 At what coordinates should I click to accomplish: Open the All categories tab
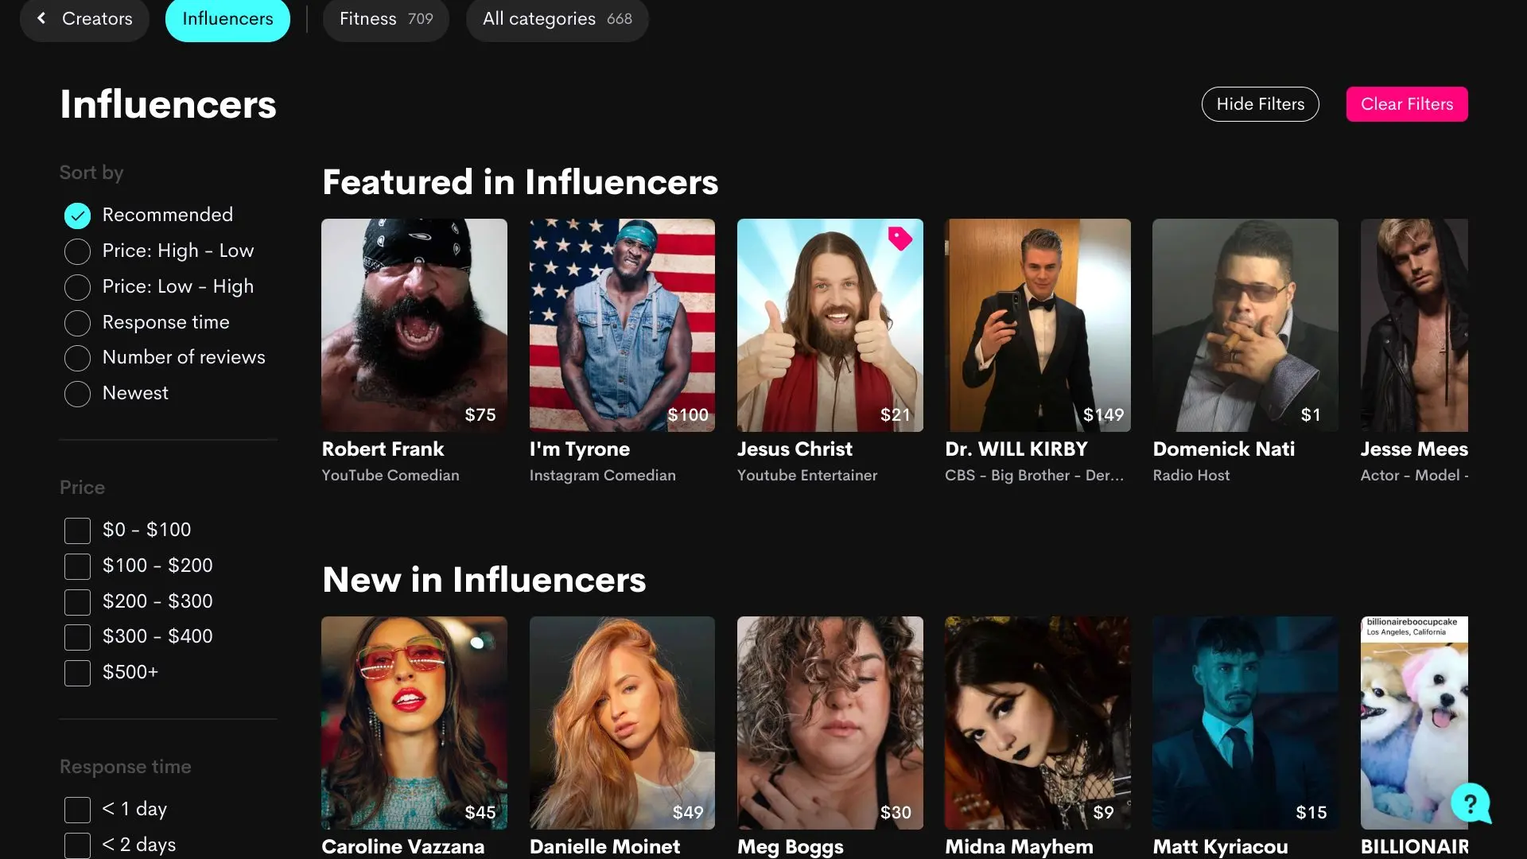[x=557, y=19]
